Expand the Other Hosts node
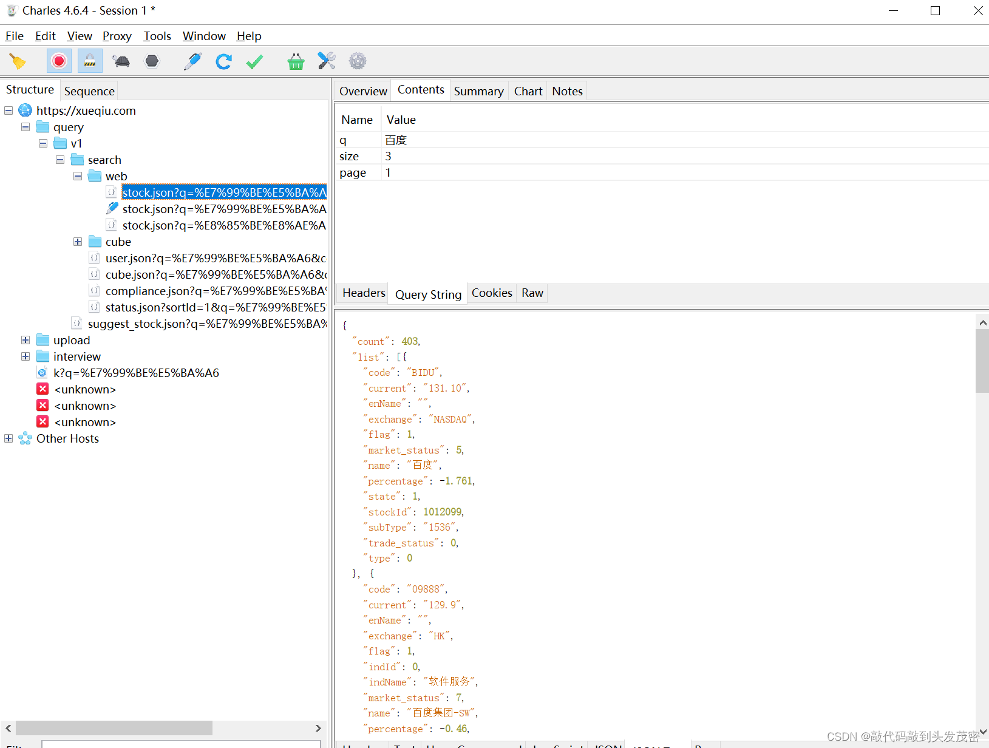 pyautogui.click(x=8, y=438)
